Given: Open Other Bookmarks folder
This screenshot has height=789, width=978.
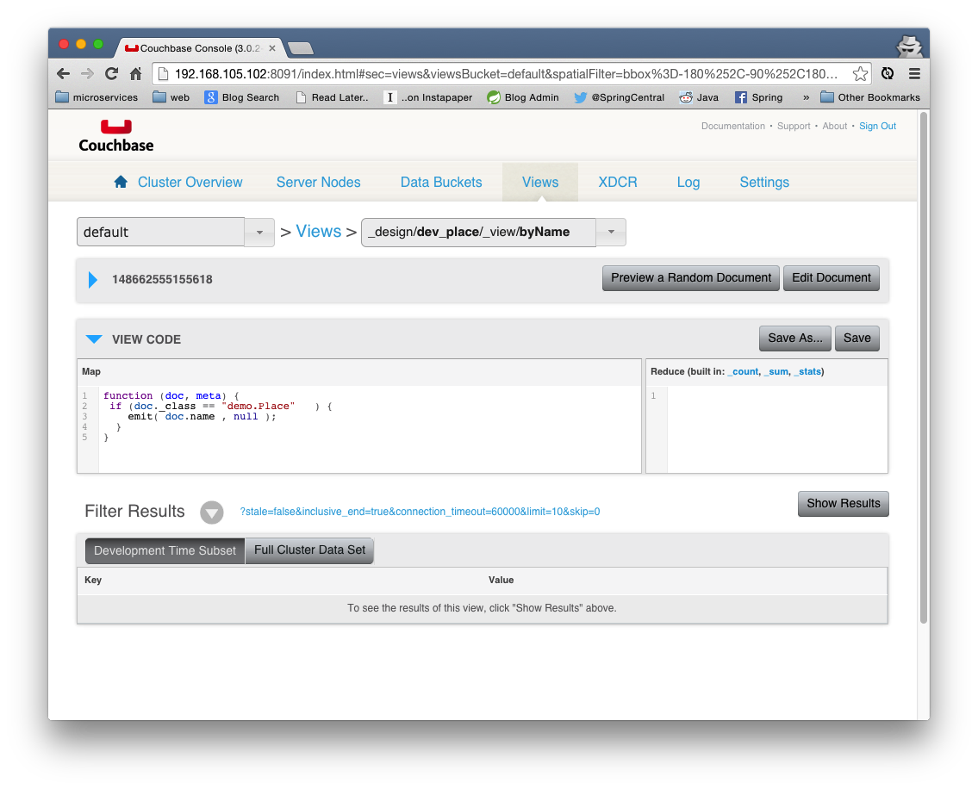Looking at the screenshot, I should [870, 97].
